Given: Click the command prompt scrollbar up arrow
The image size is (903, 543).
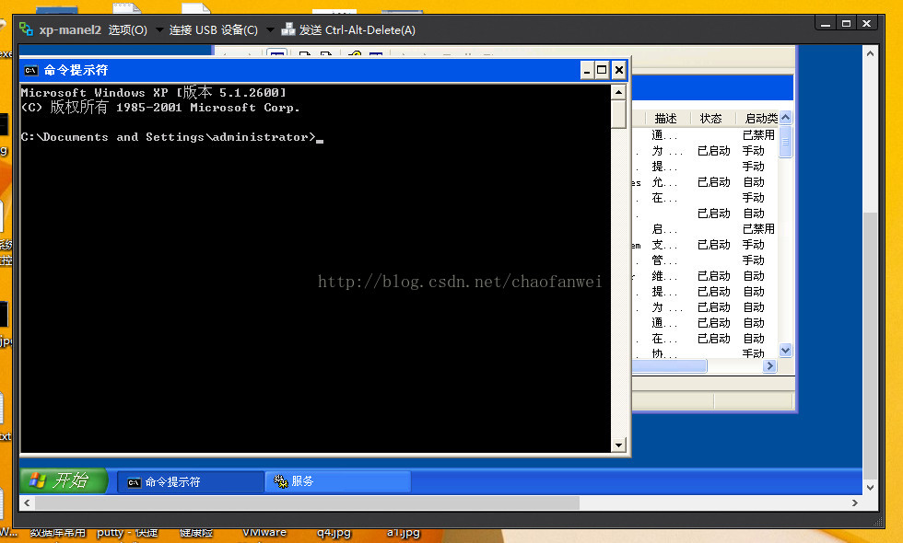Looking at the screenshot, I should (618, 92).
